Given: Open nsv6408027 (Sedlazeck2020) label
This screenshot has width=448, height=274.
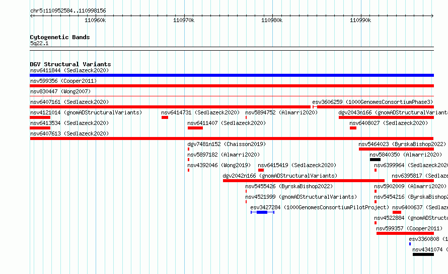Looking at the screenshot, I should pos(389,123).
